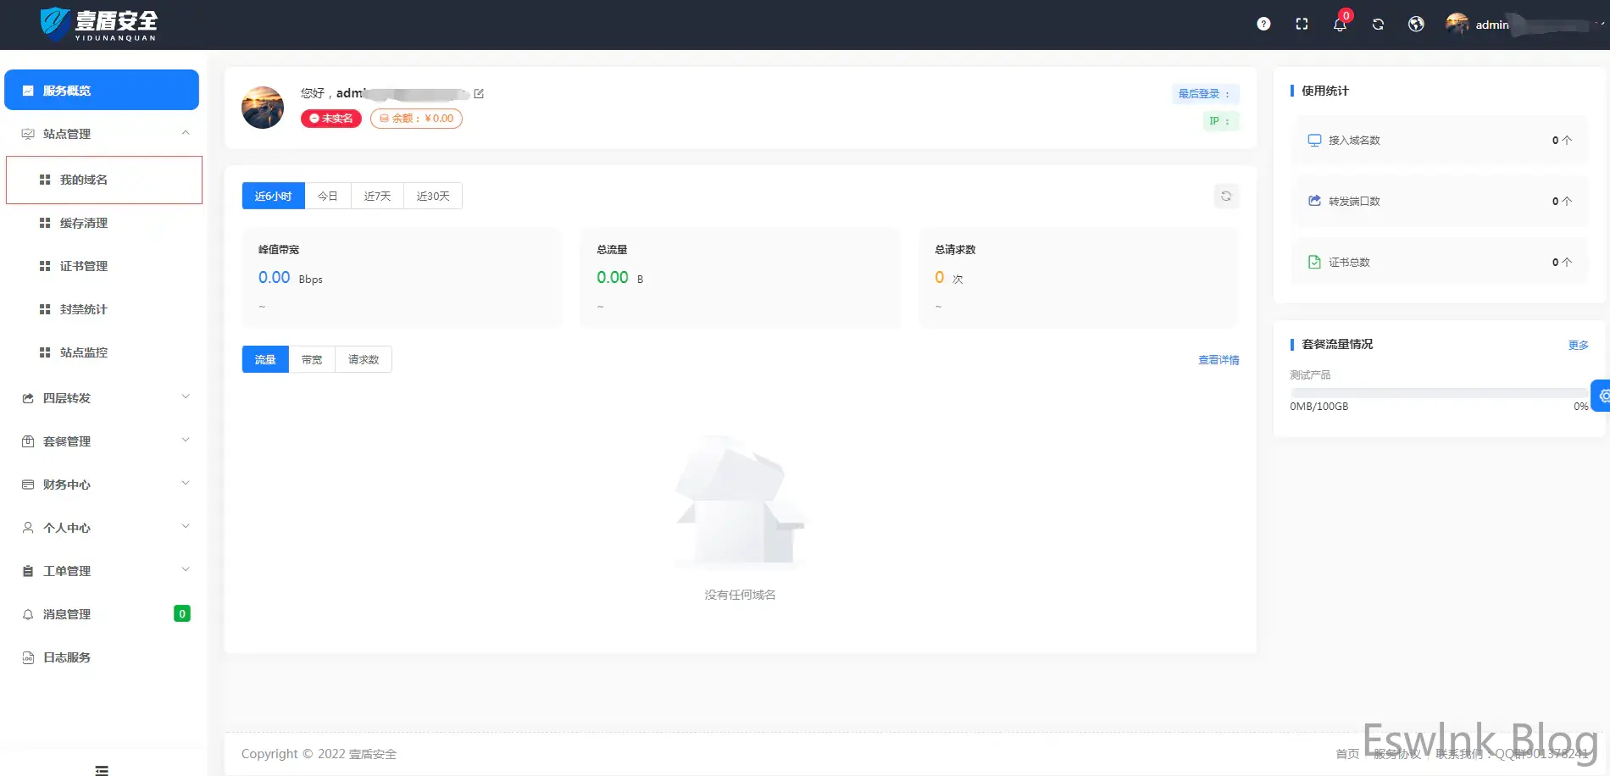Click the 查看详情 link
Image resolution: width=1610 pixels, height=776 pixels.
tap(1218, 360)
